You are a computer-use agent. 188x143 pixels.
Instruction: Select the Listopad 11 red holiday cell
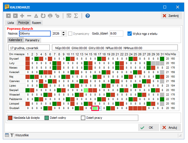point(72,104)
